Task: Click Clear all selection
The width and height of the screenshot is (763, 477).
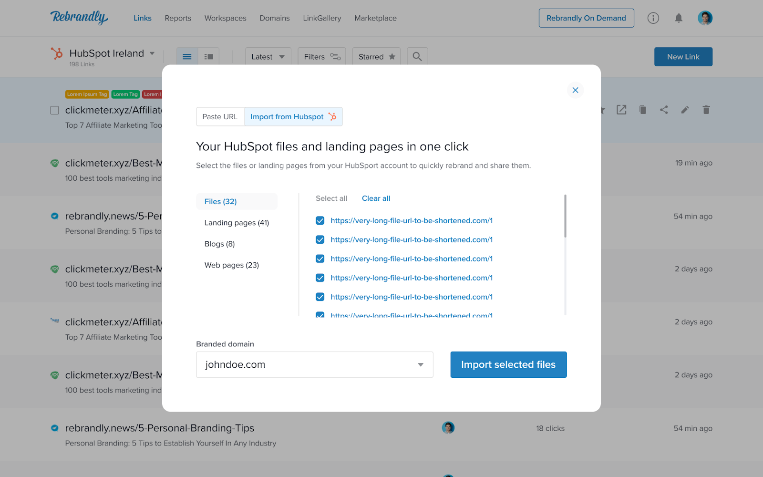Action: (x=376, y=198)
